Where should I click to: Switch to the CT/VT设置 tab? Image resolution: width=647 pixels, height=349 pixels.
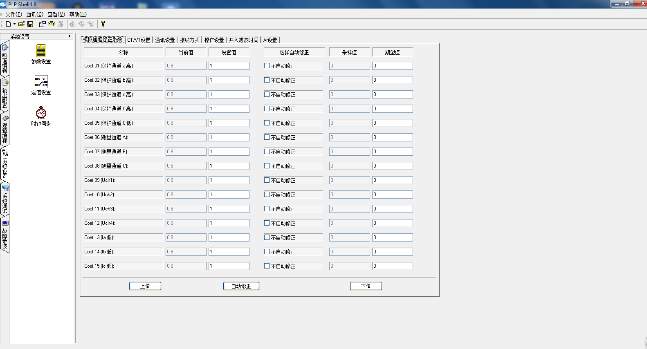pyautogui.click(x=139, y=40)
